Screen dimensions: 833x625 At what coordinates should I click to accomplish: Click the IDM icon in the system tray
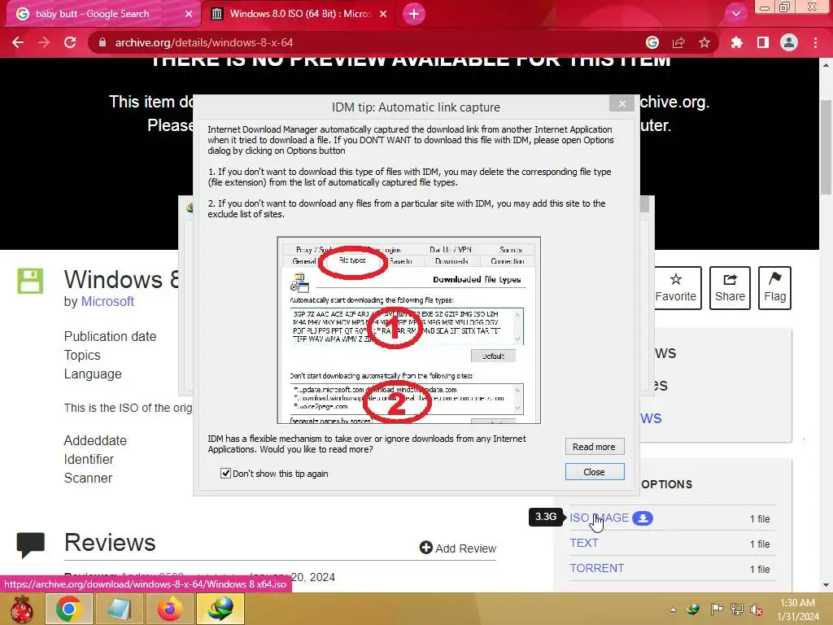coord(693,610)
